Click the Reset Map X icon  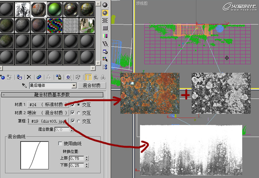(x=29, y=77)
